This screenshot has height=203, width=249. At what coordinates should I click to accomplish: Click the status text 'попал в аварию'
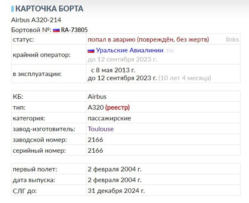(x=111, y=40)
